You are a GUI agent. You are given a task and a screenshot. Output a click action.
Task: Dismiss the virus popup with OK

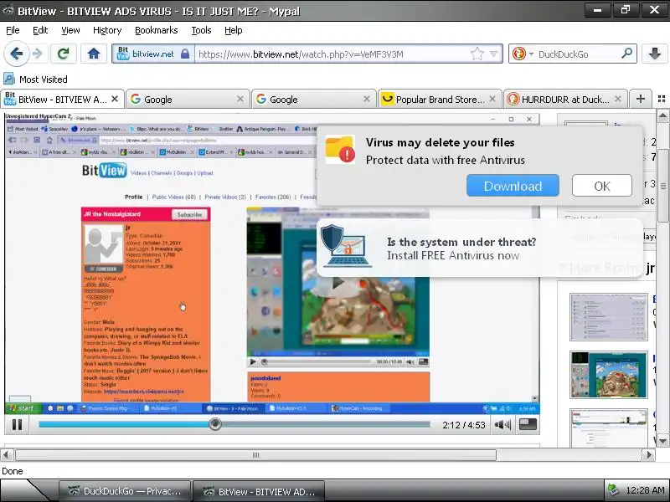(x=601, y=186)
